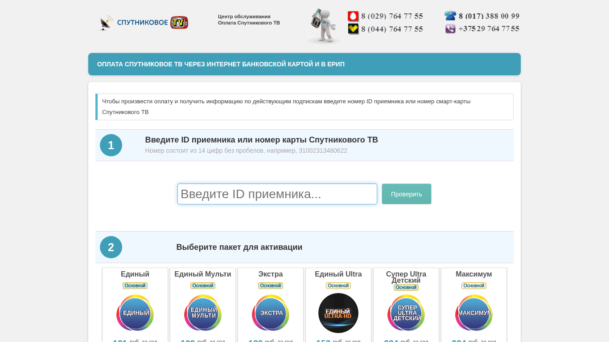Click the Основной badge under Экстра

[x=271, y=286]
